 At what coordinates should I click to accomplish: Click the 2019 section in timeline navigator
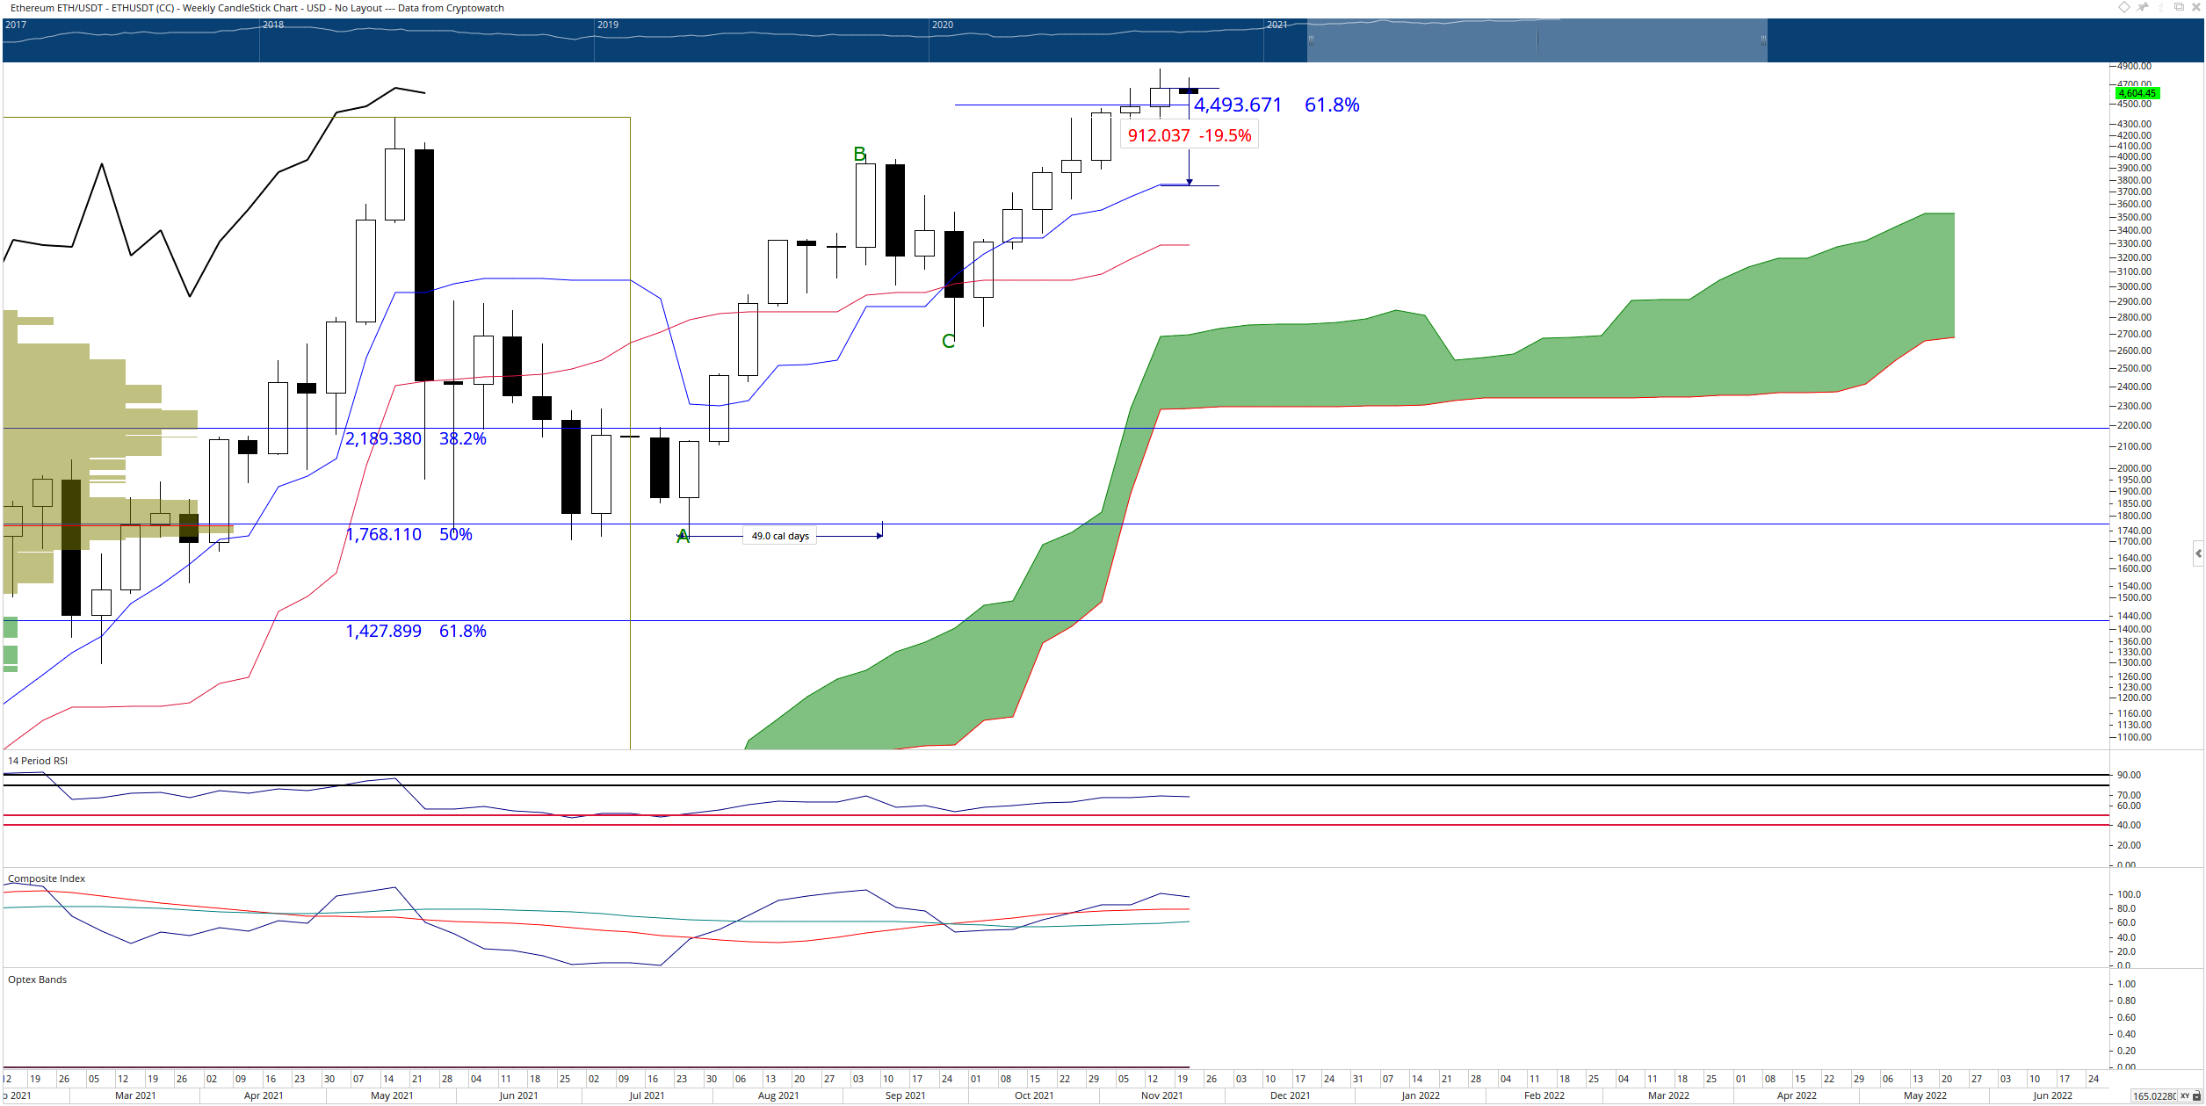click(762, 40)
